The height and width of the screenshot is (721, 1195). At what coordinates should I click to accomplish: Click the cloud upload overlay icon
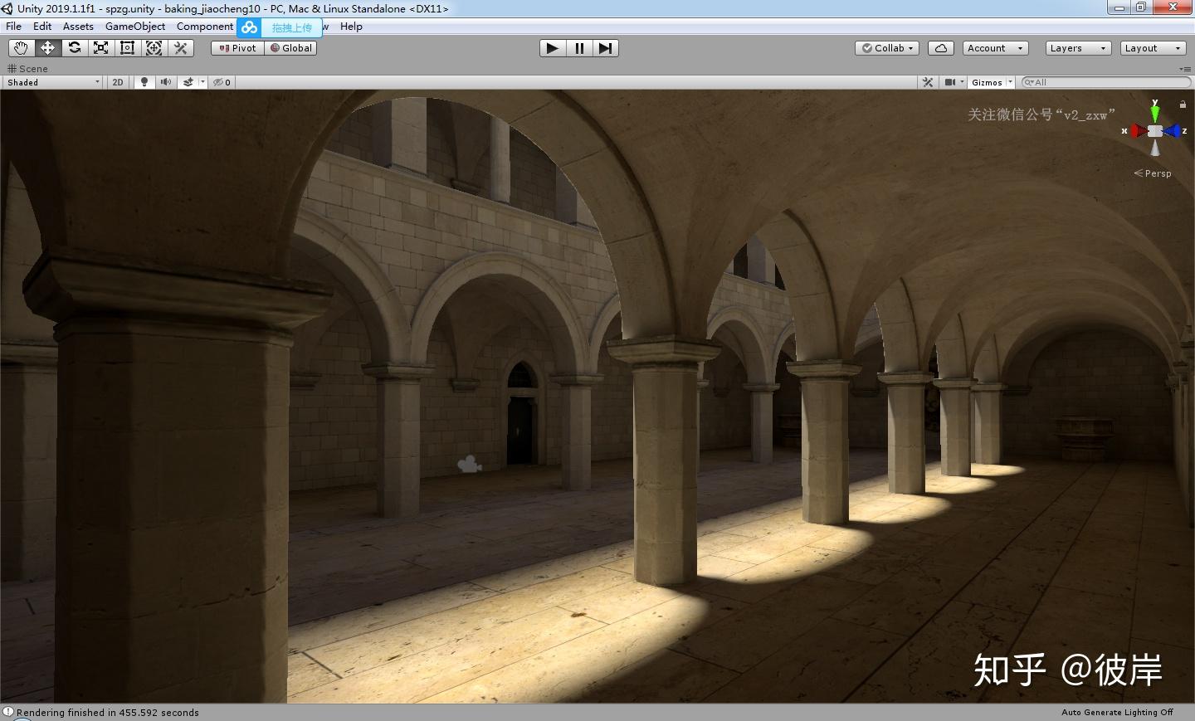pos(250,27)
